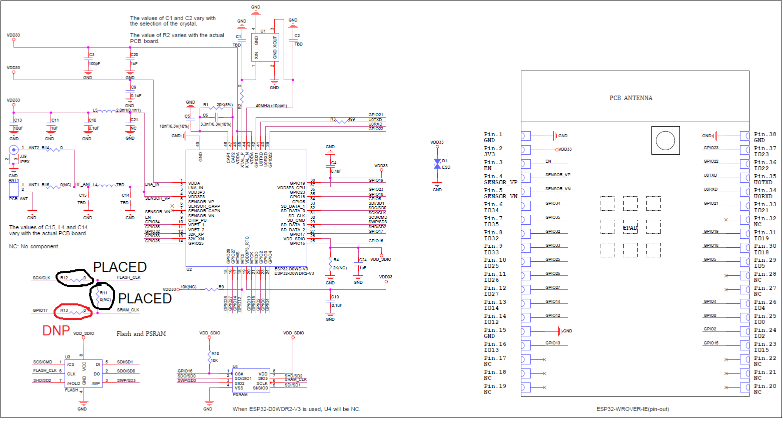Select the ANT1 PCB_ANT component box
Image resolution: width=783 pixels, height=424 pixels.
(x=14, y=189)
